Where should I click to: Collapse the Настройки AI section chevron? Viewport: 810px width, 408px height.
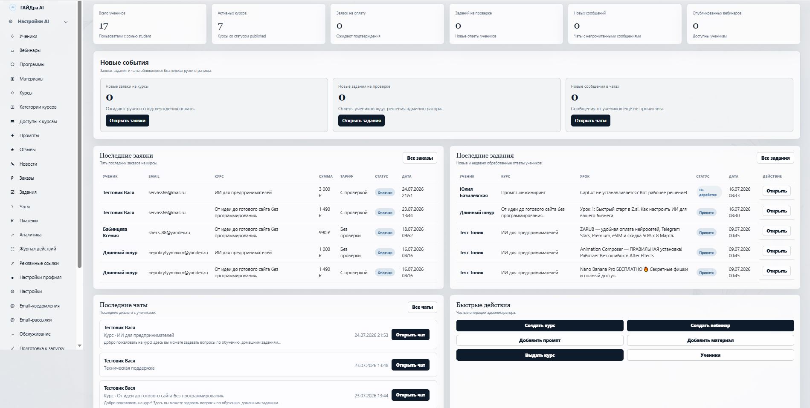click(x=66, y=22)
